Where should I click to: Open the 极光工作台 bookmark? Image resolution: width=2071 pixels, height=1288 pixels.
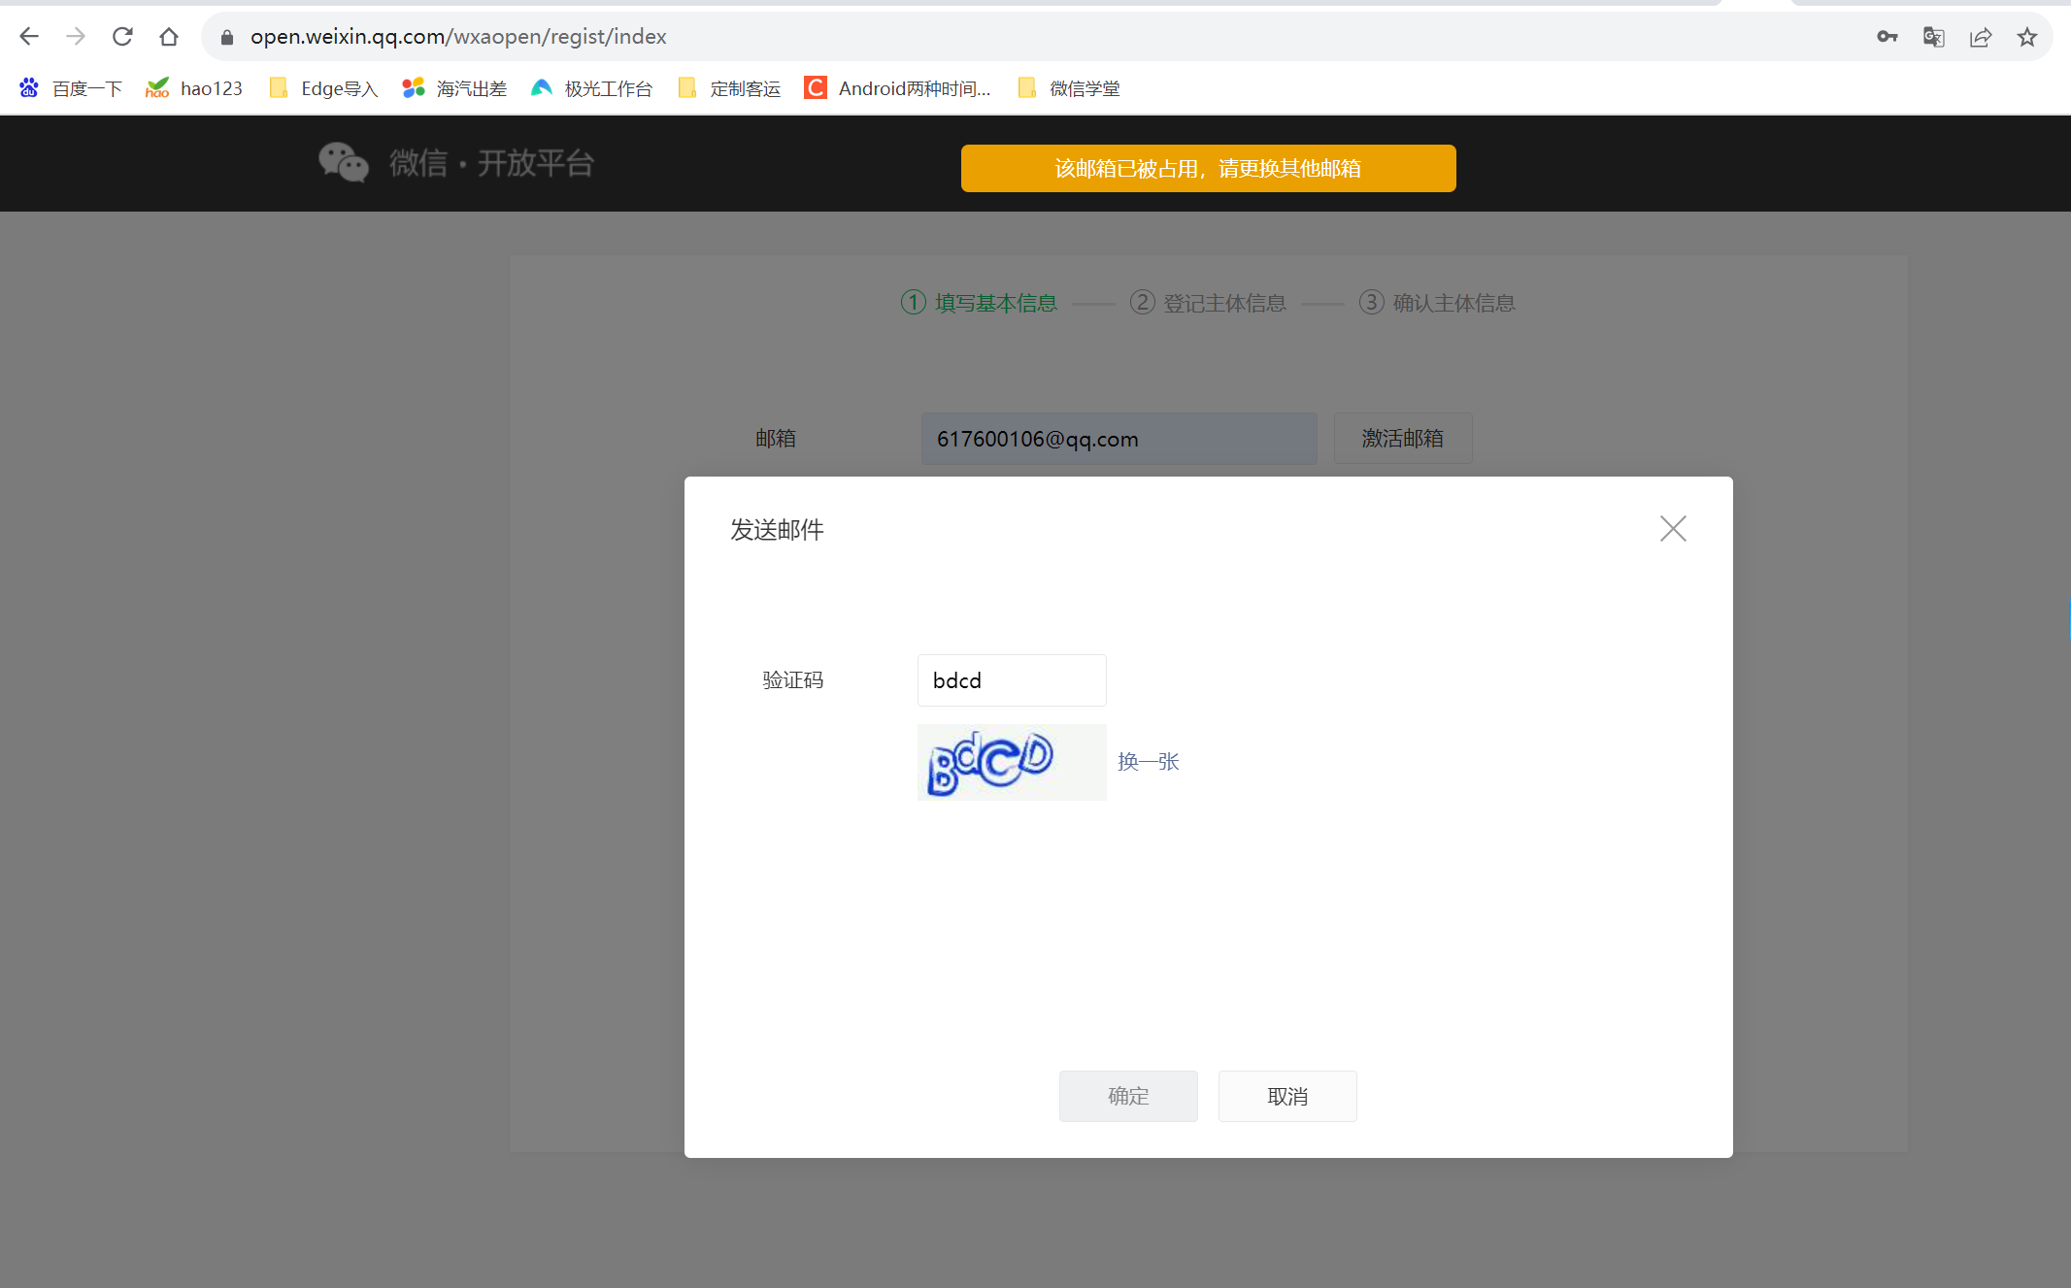pos(592,88)
